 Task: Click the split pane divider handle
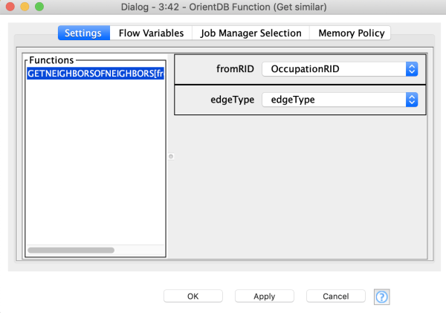tap(171, 156)
